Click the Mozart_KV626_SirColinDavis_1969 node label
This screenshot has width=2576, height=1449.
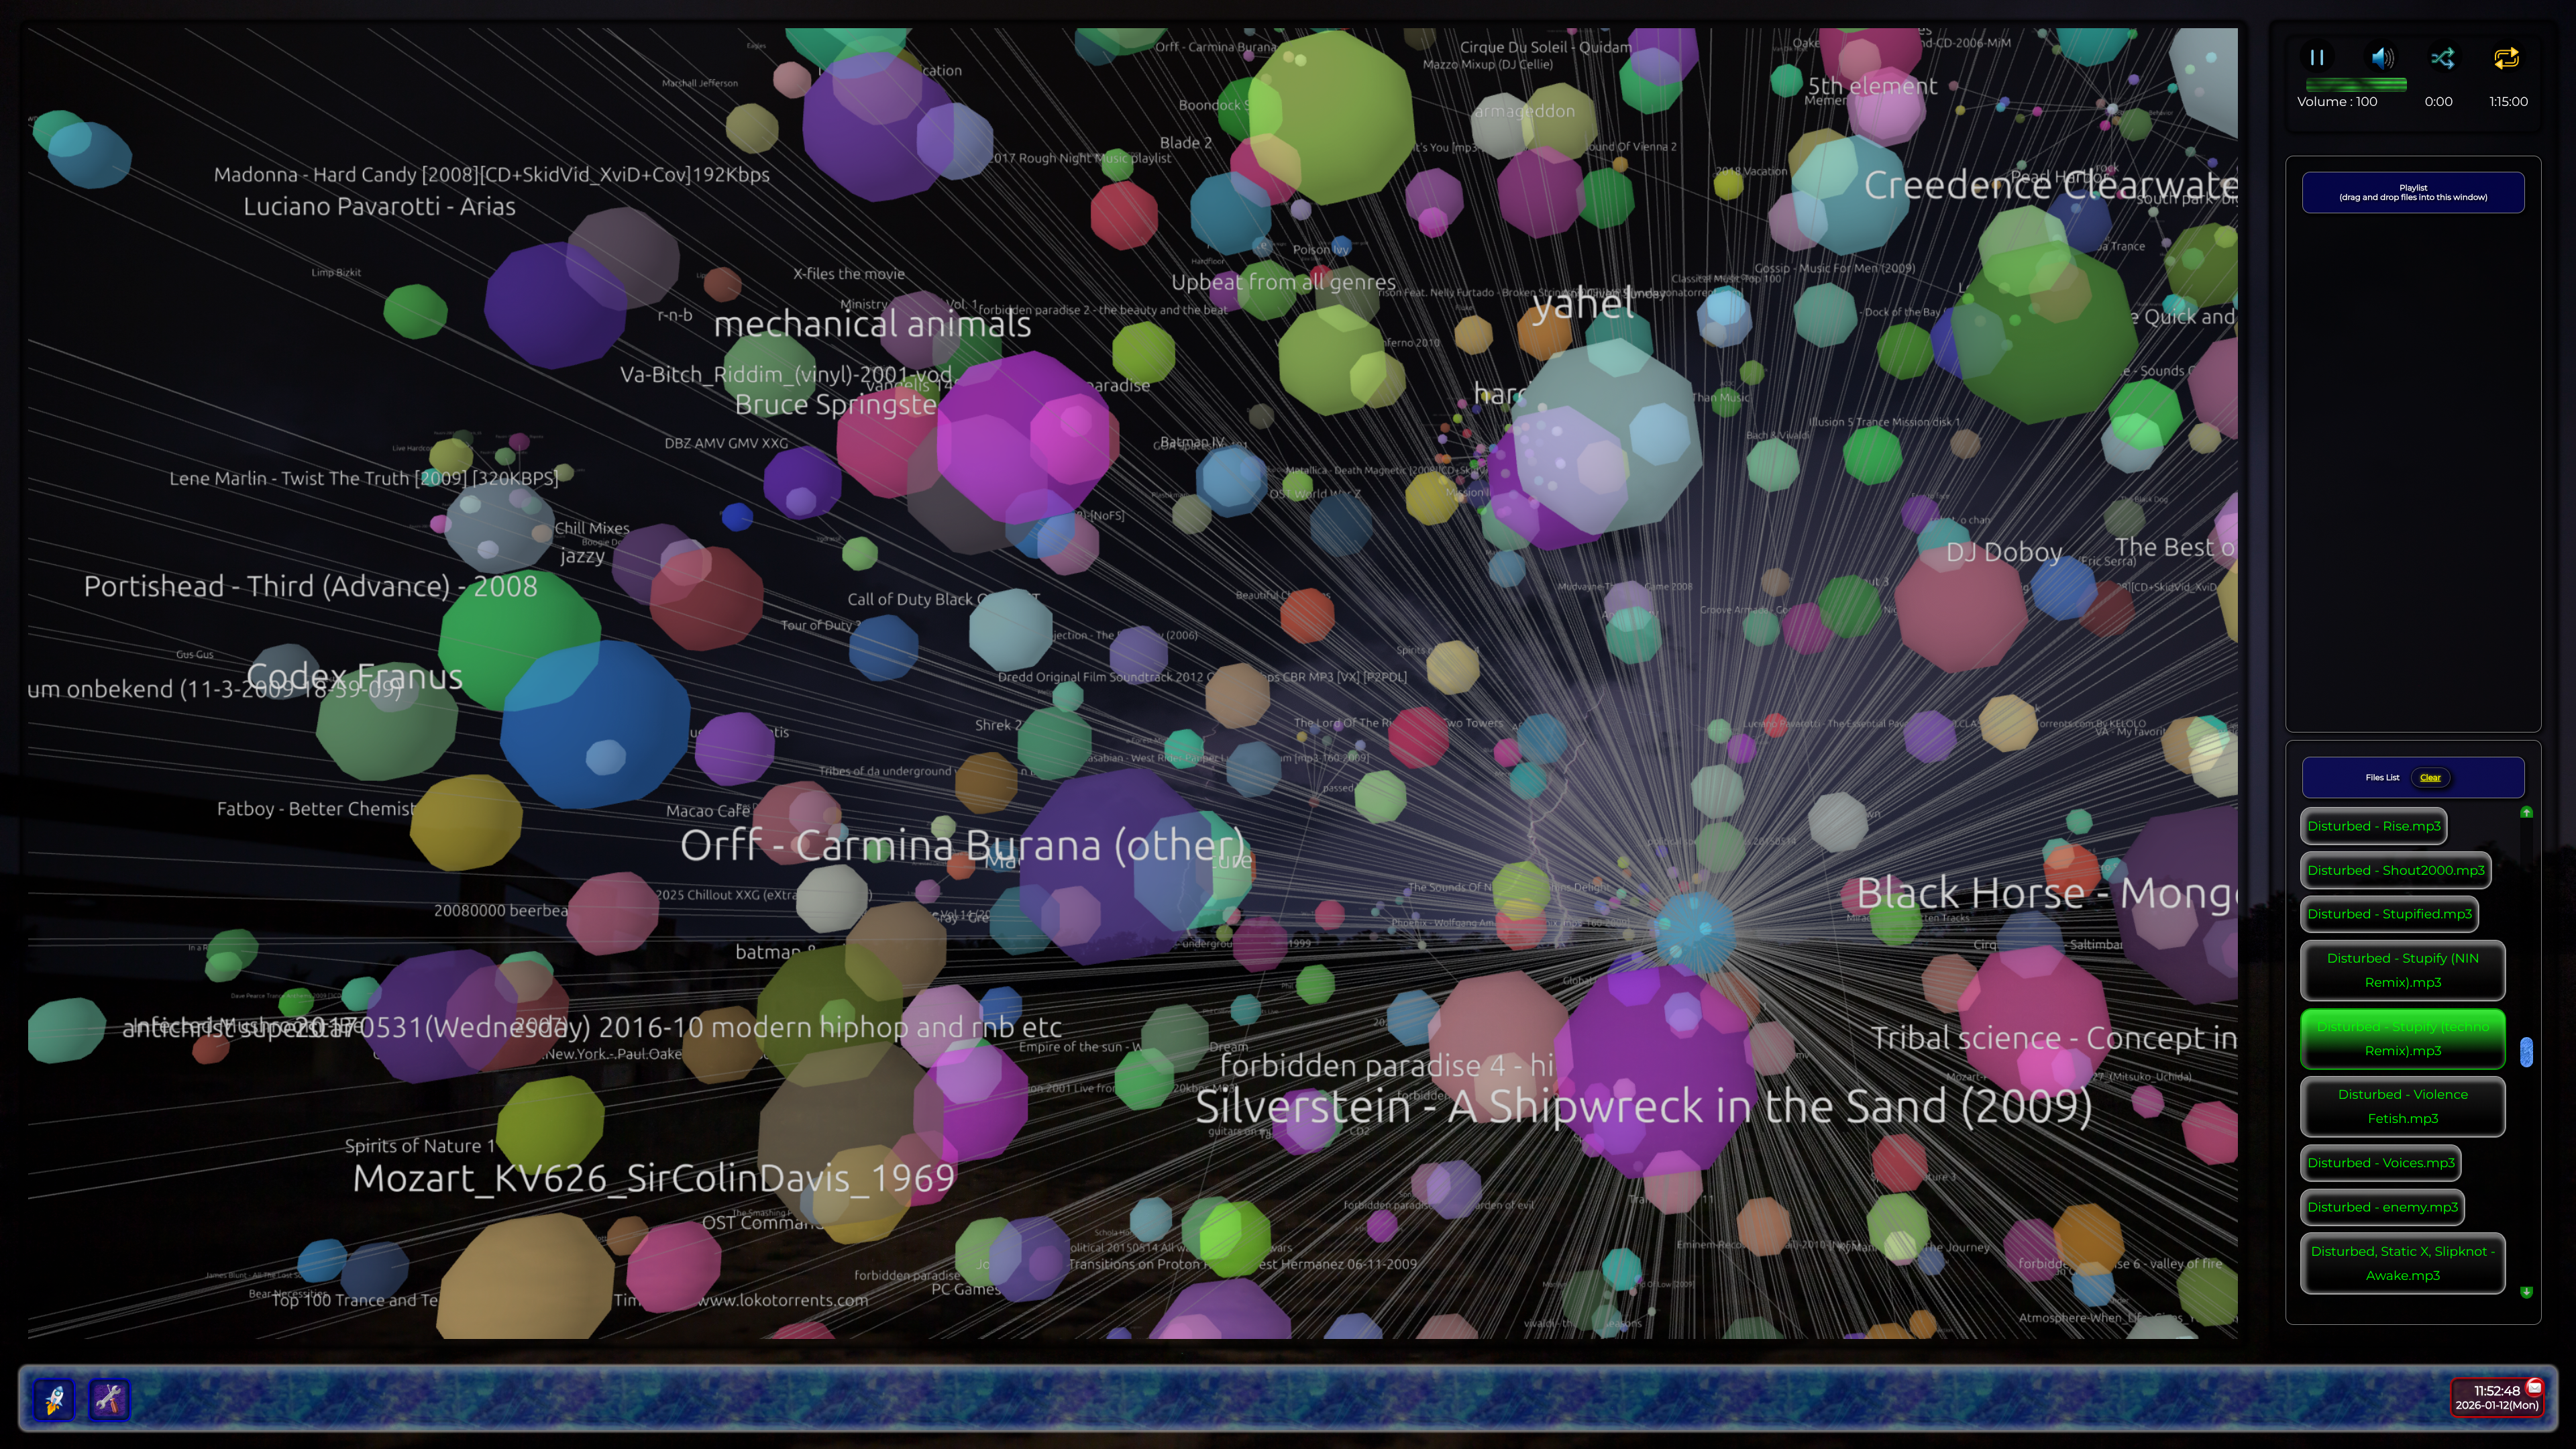tap(654, 1179)
